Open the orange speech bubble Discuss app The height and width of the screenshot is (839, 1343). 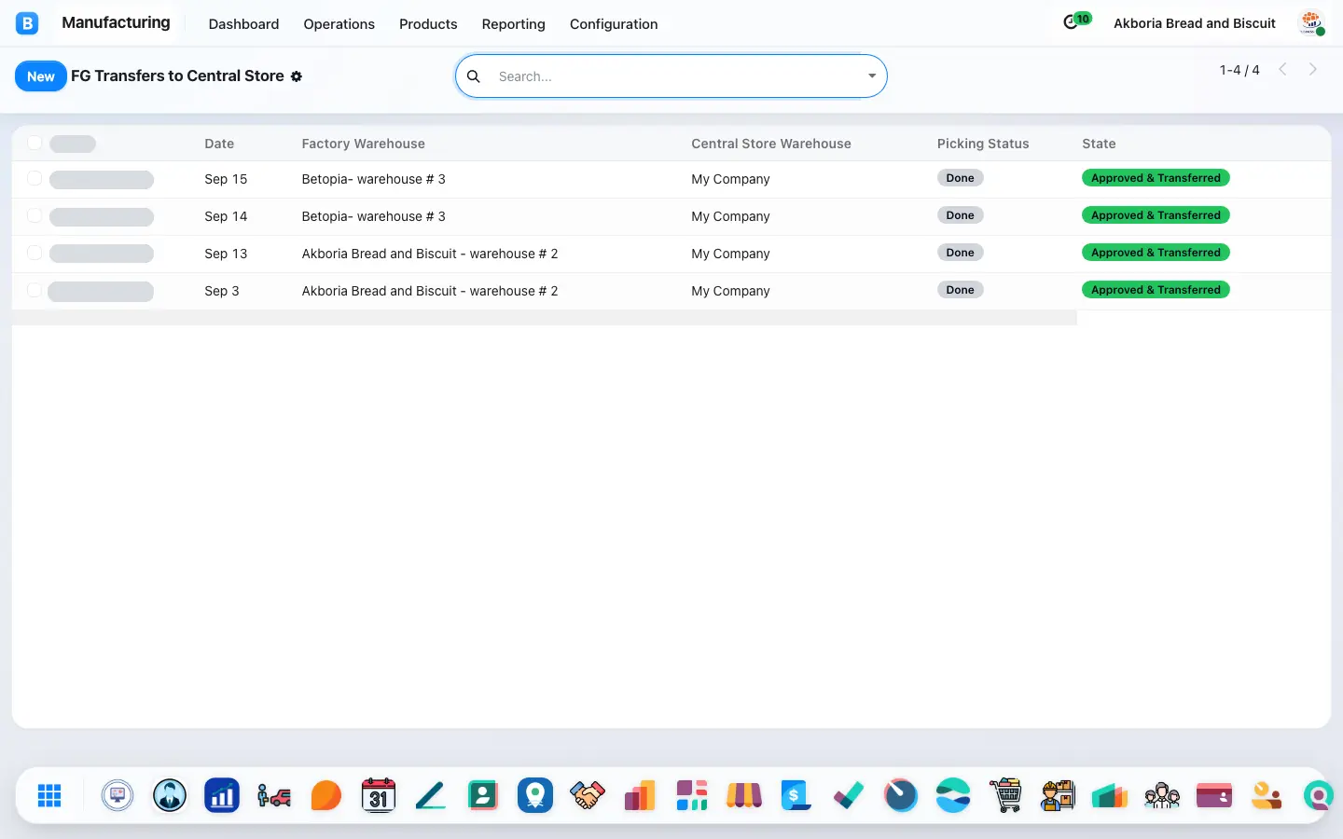[x=326, y=795]
